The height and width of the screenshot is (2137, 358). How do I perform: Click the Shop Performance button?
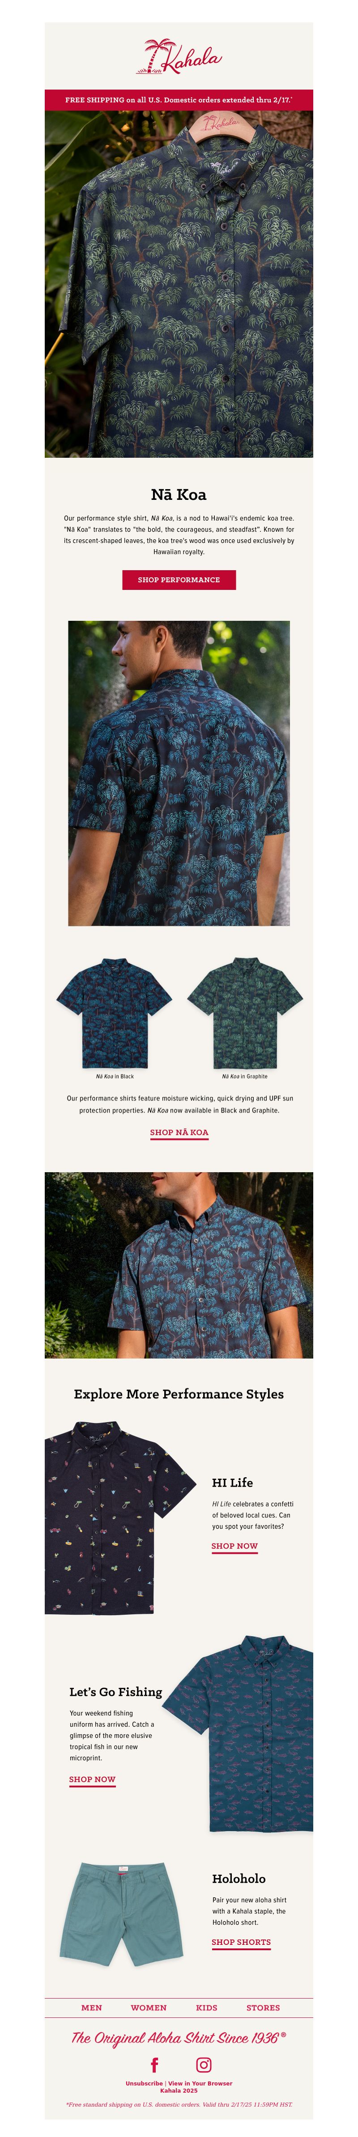pyautogui.click(x=179, y=580)
